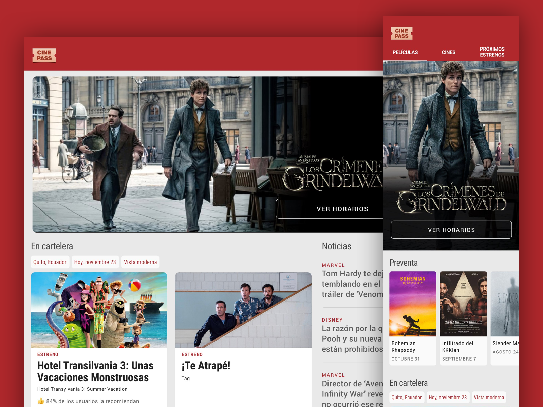Select the Bohemian Rhapsody poster
Screen dimensions: 543x407
[x=413, y=304]
